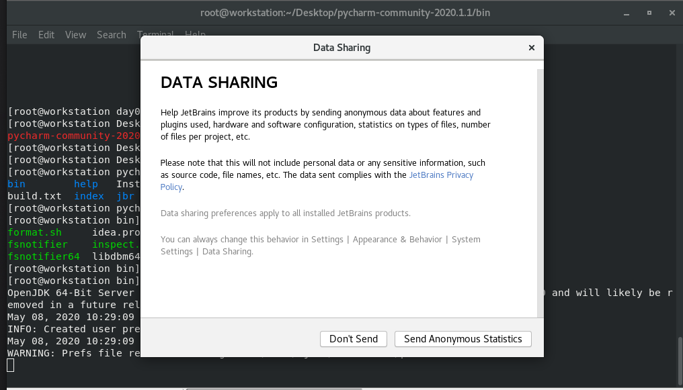
Task: Click the terminal window vertical scrollbar
Action: pos(680,361)
